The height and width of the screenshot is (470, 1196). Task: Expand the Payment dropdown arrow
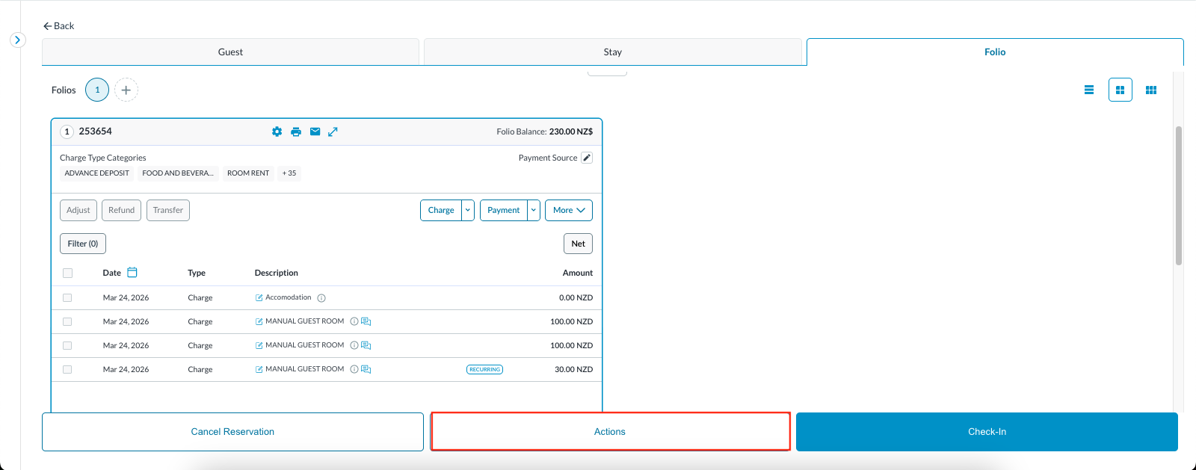[534, 210]
